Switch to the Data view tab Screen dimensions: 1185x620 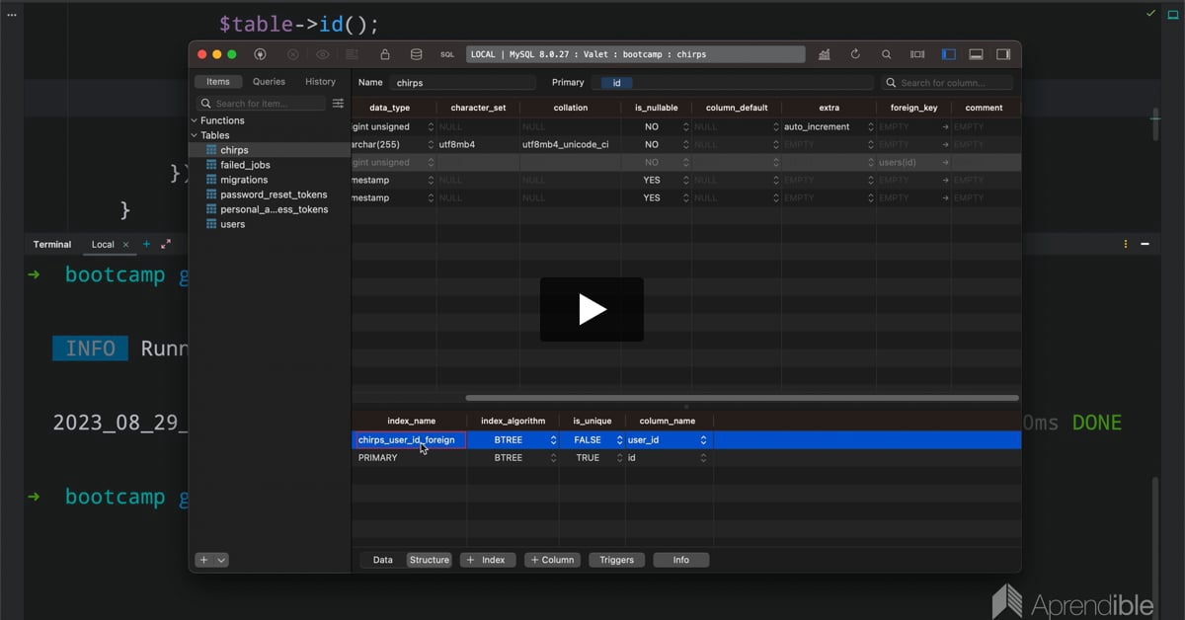click(x=382, y=560)
